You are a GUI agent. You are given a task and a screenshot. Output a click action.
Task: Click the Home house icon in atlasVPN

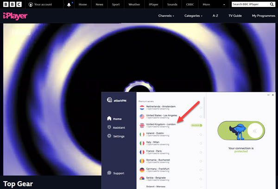(109, 118)
